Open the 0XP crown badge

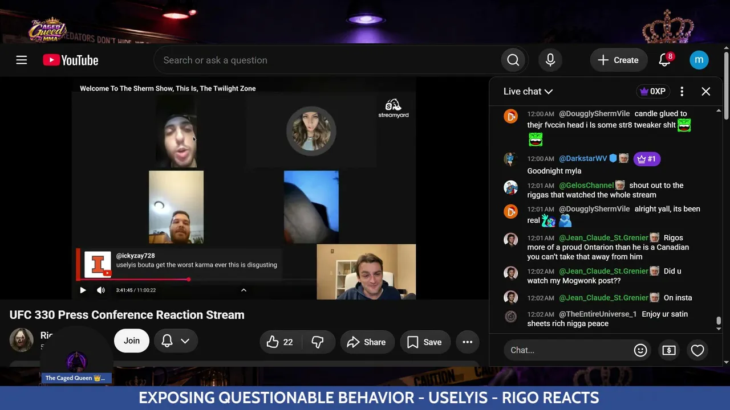pos(654,91)
